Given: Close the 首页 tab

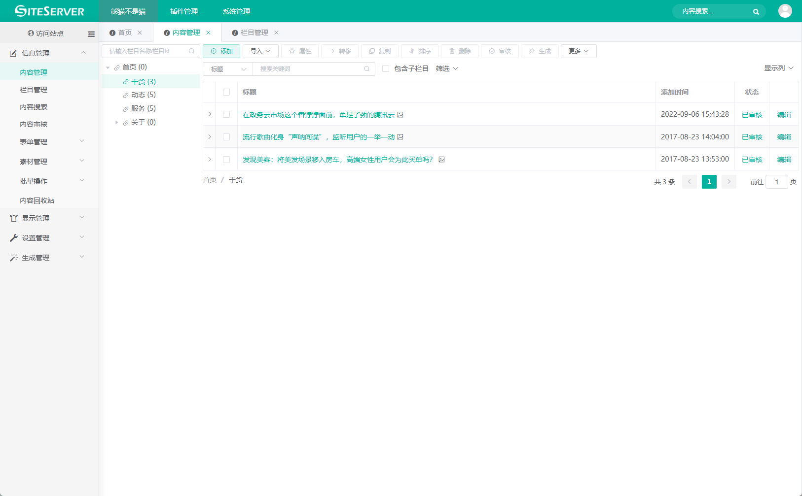Looking at the screenshot, I should pos(140,33).
